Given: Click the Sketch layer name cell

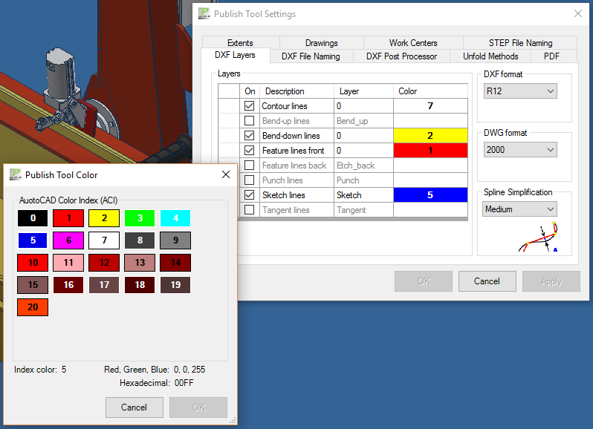Looking at the screenshot, I should click(363, 195).
